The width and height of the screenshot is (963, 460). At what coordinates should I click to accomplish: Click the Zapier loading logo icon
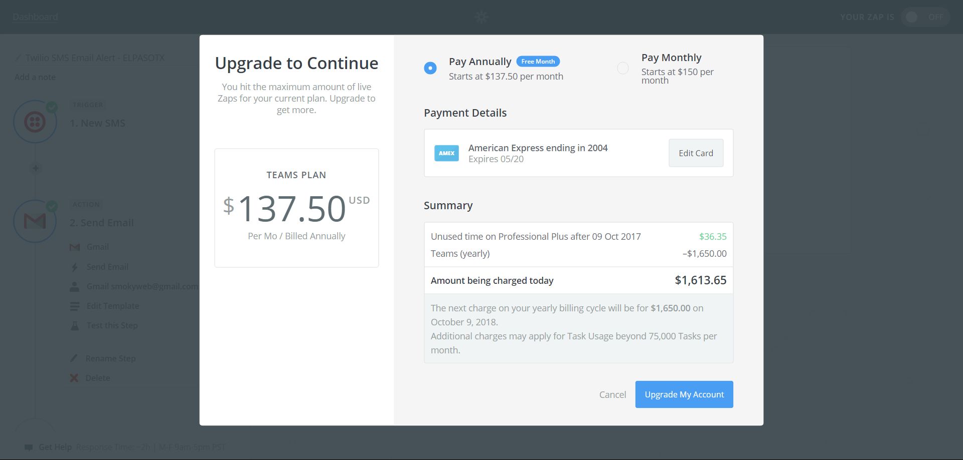coord(481,17)
